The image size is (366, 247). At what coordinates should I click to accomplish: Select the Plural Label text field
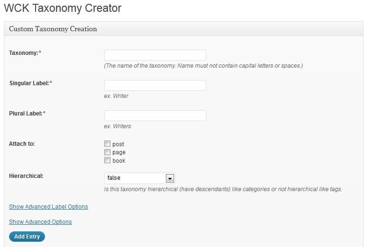point(155,116)
